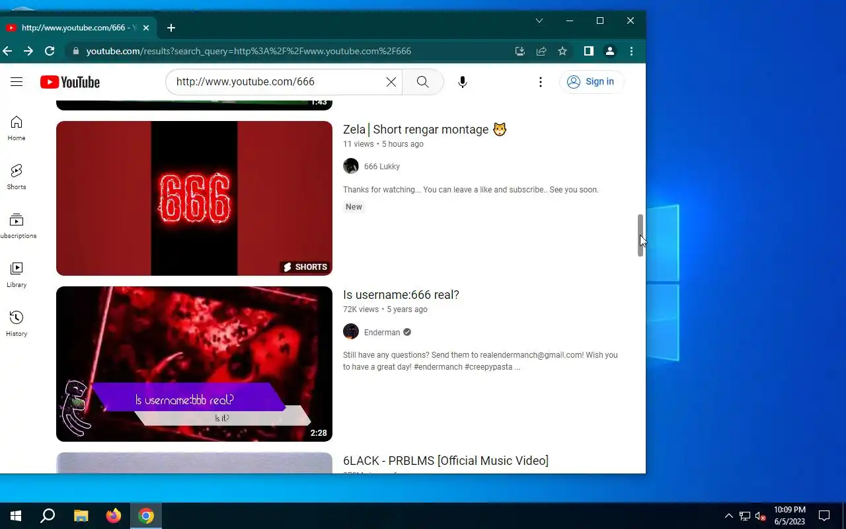Click the Enderman channel avatar

(x=351, y=331)
